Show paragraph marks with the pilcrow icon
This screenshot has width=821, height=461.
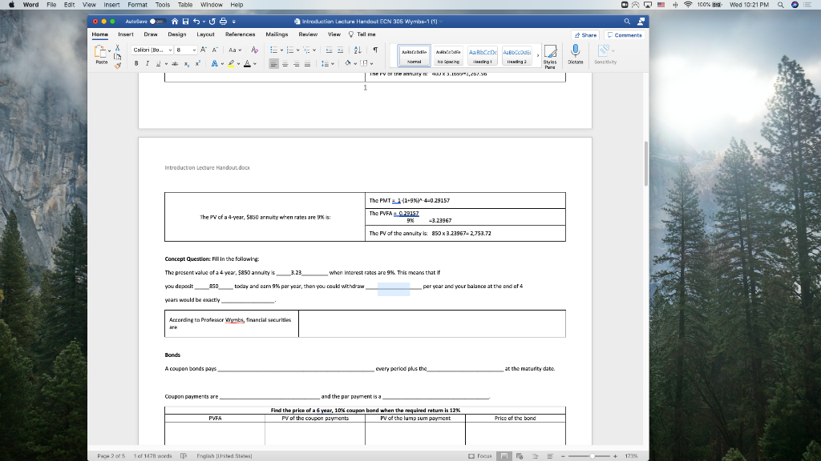point(375,49)
